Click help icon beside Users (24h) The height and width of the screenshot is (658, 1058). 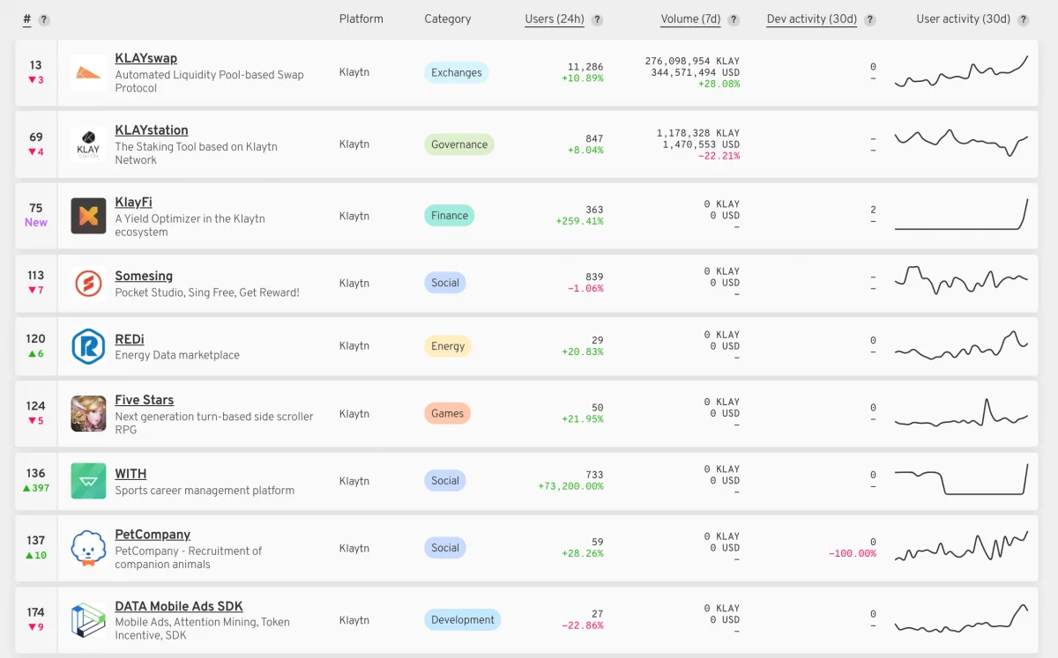[x=597, y=19]
